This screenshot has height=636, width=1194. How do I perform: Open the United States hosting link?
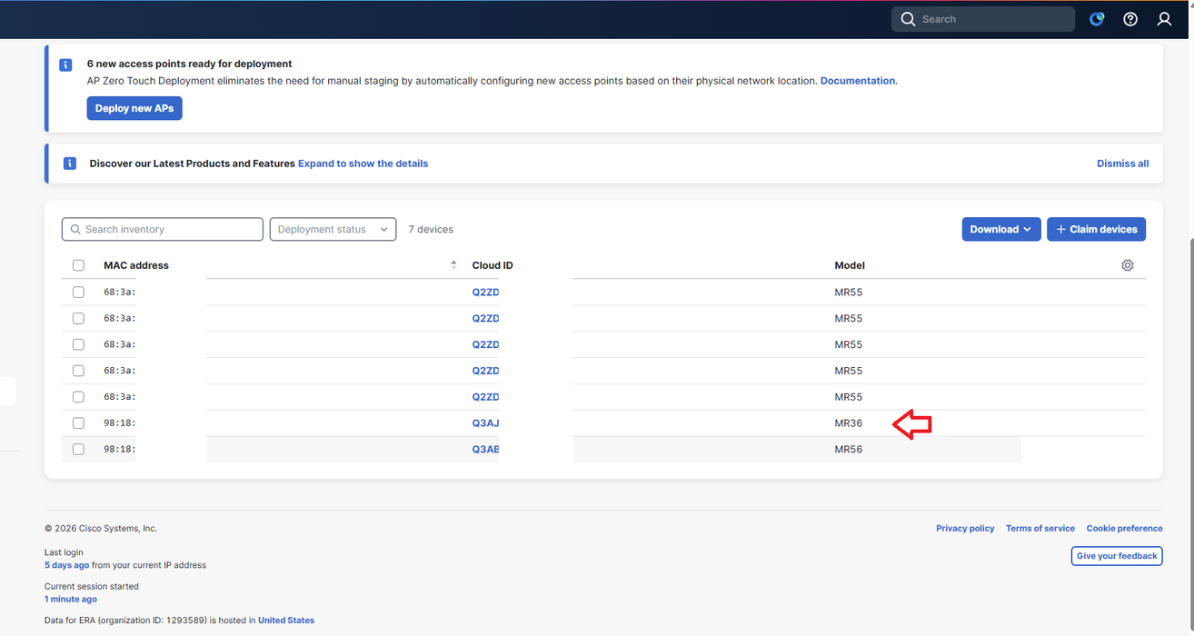[x=286, y=621]
